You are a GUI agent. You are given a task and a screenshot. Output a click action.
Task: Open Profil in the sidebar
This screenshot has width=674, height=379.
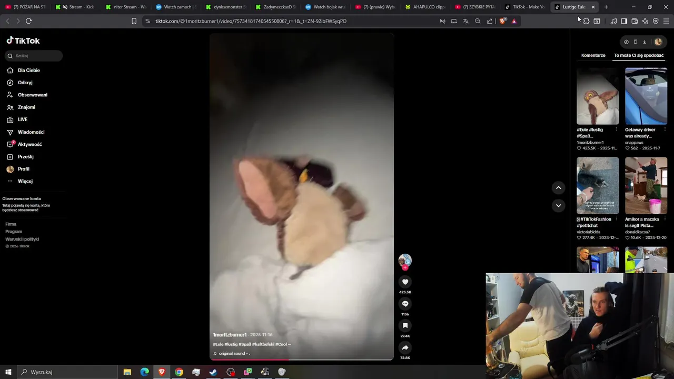click(x=24, y=169)
